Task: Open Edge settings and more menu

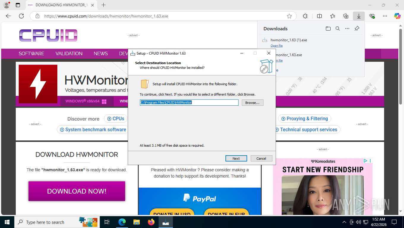Action: 385,16
